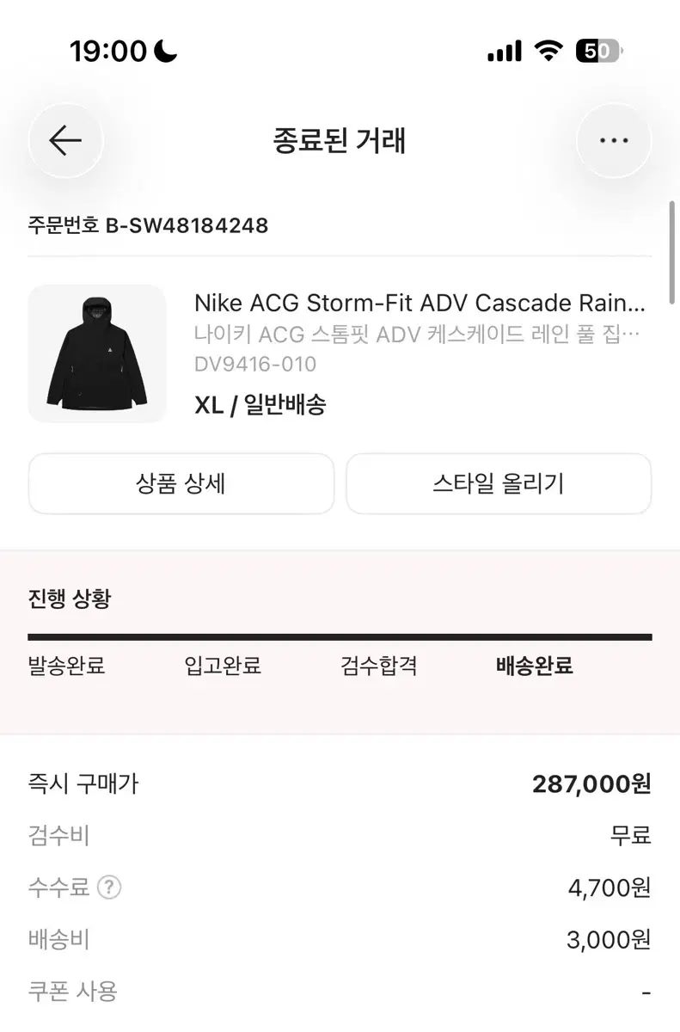Tap the 스타일 올리기 button
The image size is (680, 1032).
[499, 483]
